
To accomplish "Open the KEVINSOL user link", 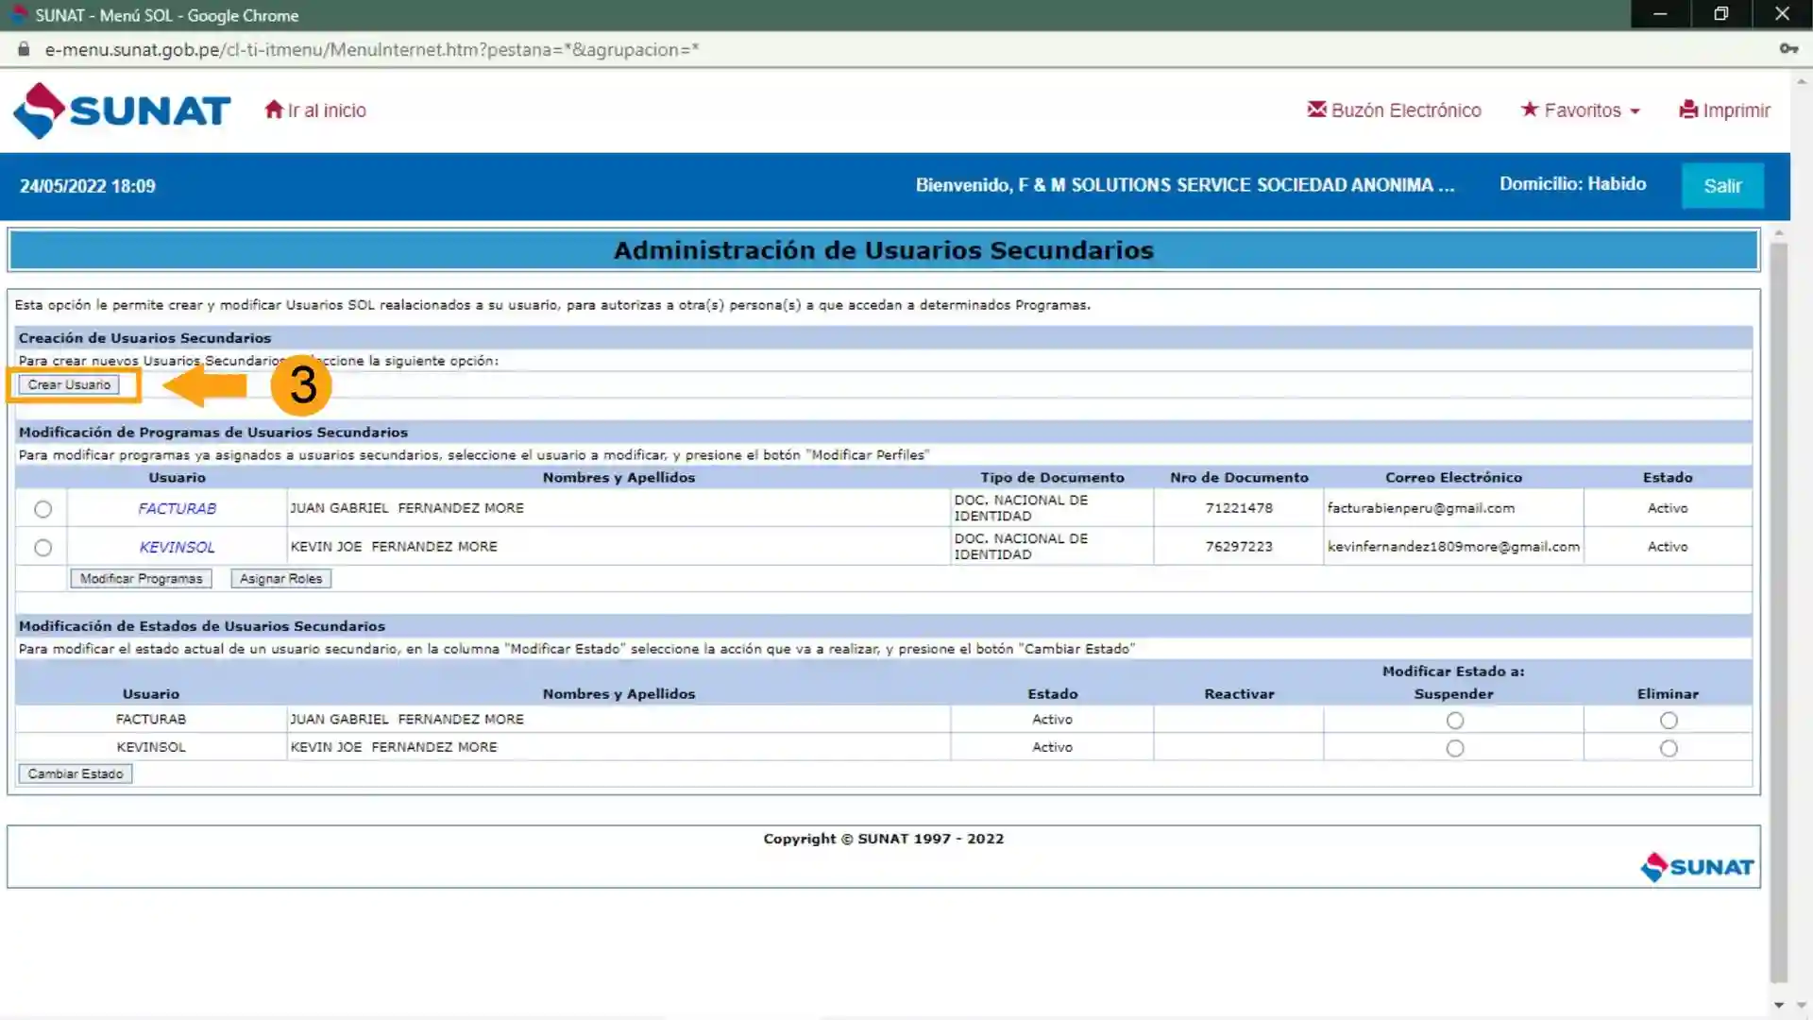I will click(177, 547).
